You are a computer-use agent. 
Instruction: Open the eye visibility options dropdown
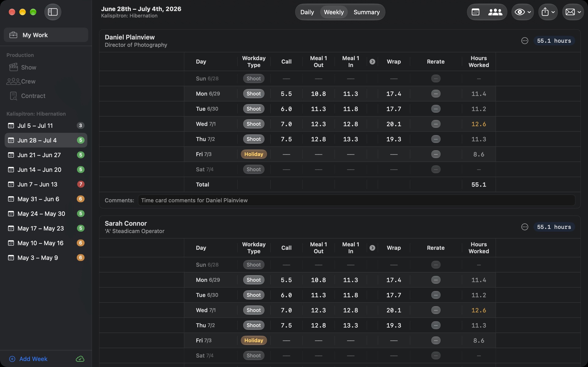(522, 12)
